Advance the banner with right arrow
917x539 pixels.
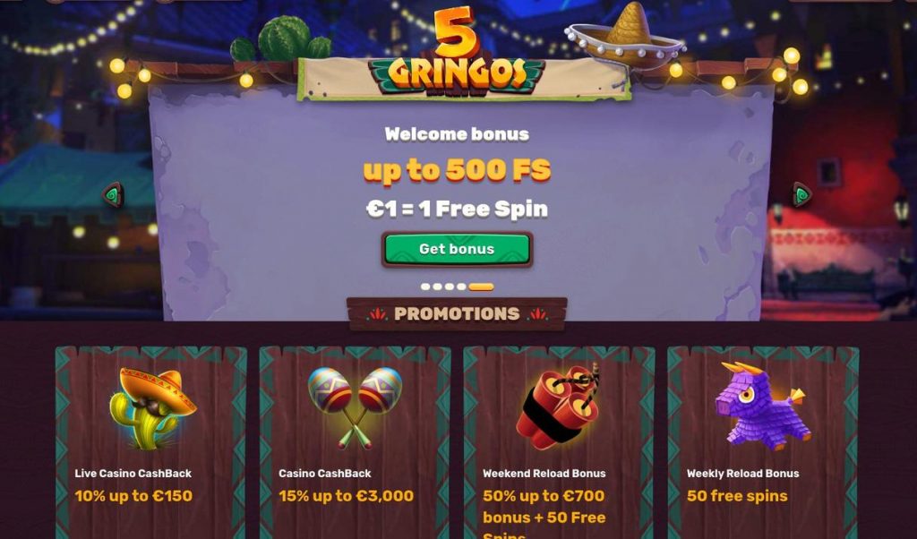point(801,194)
